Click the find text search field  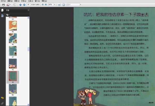73,5
